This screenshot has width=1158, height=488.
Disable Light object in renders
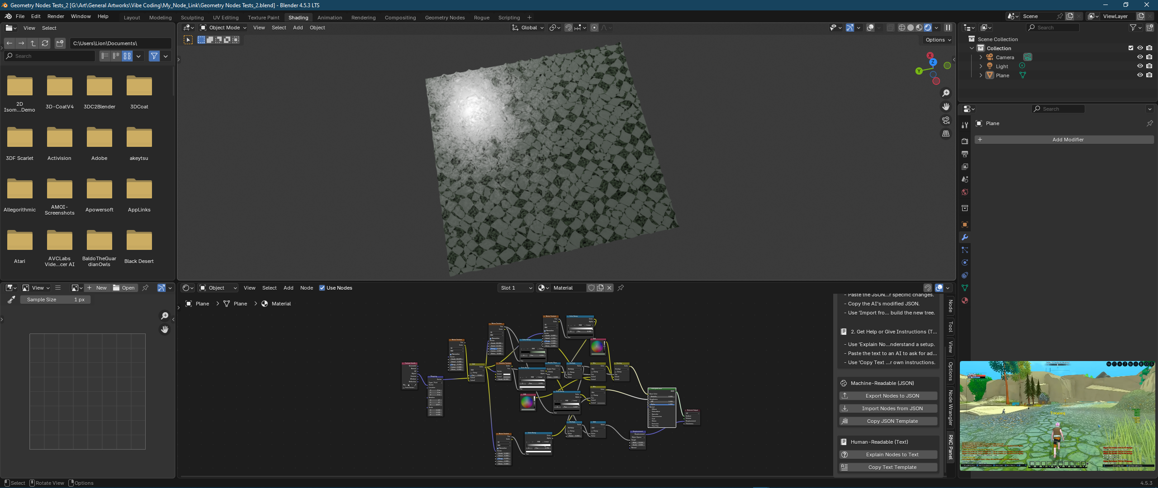(x=1149, y=66)
